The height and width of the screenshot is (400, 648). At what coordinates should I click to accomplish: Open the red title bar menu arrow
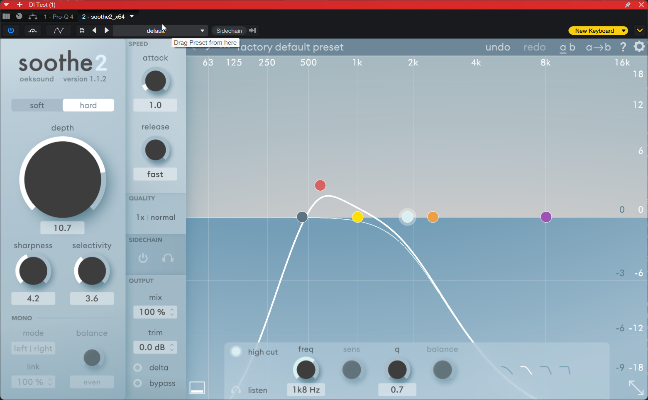5,5
